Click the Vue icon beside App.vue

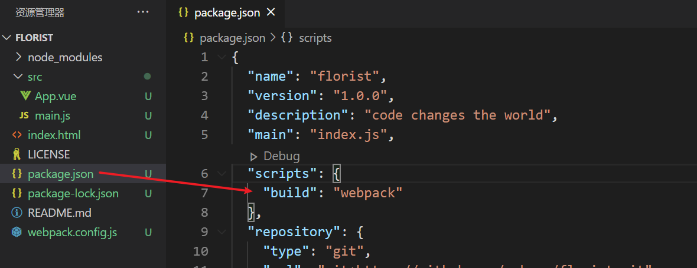[x=25, y=95]
